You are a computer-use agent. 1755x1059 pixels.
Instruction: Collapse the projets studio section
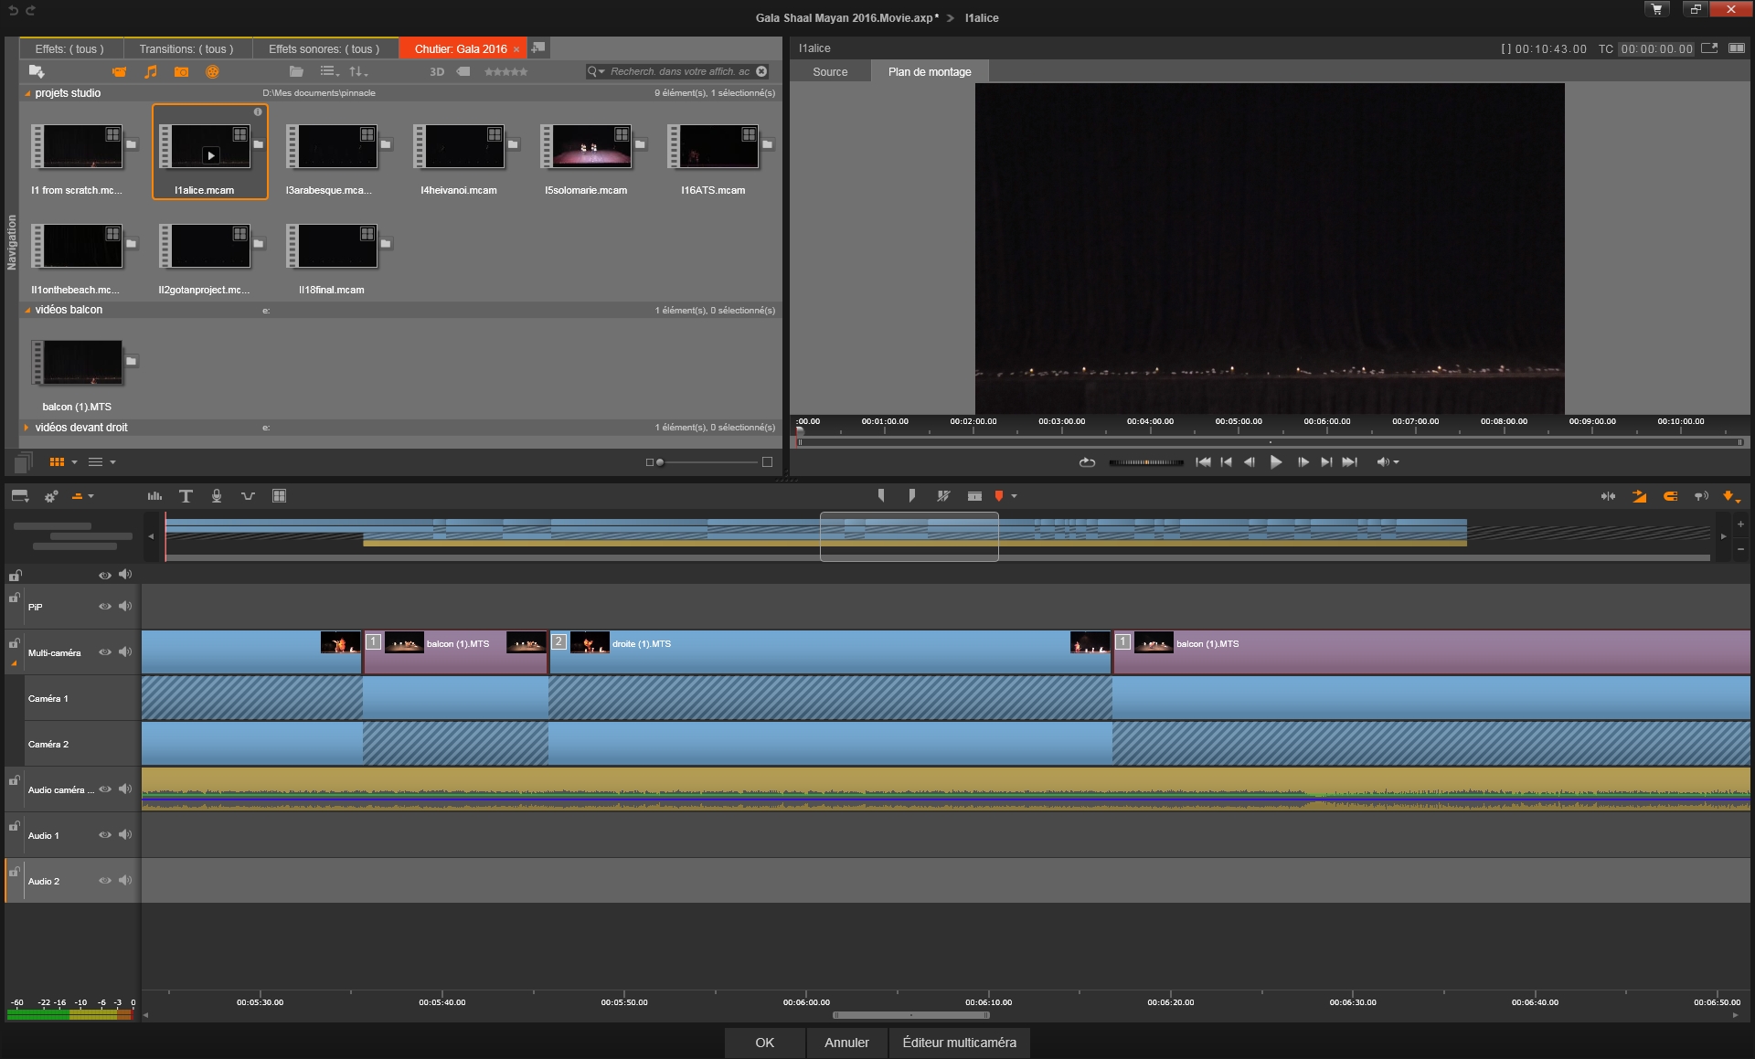click(27, 93)
